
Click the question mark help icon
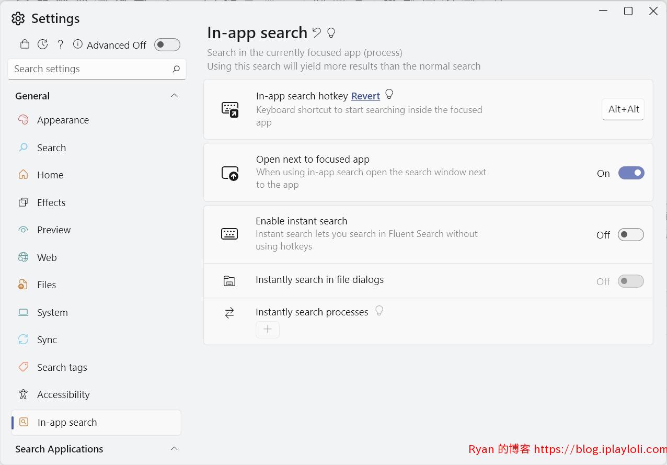60,44
